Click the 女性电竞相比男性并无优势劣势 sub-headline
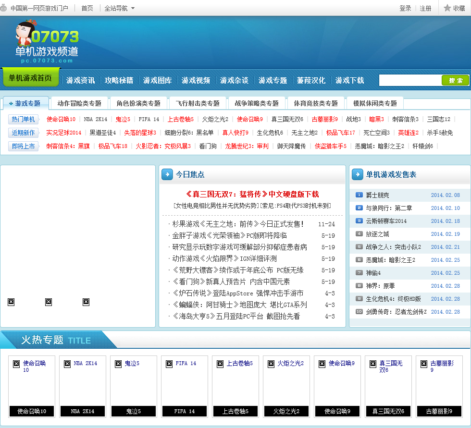This screenshot has width=471, height=428. tap(216, 206)
